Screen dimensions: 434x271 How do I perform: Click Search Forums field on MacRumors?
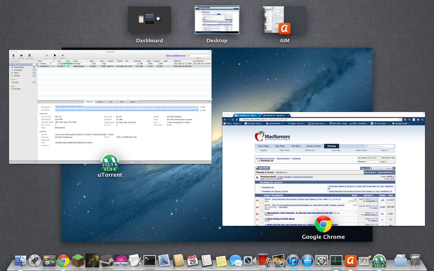(379, 146)
